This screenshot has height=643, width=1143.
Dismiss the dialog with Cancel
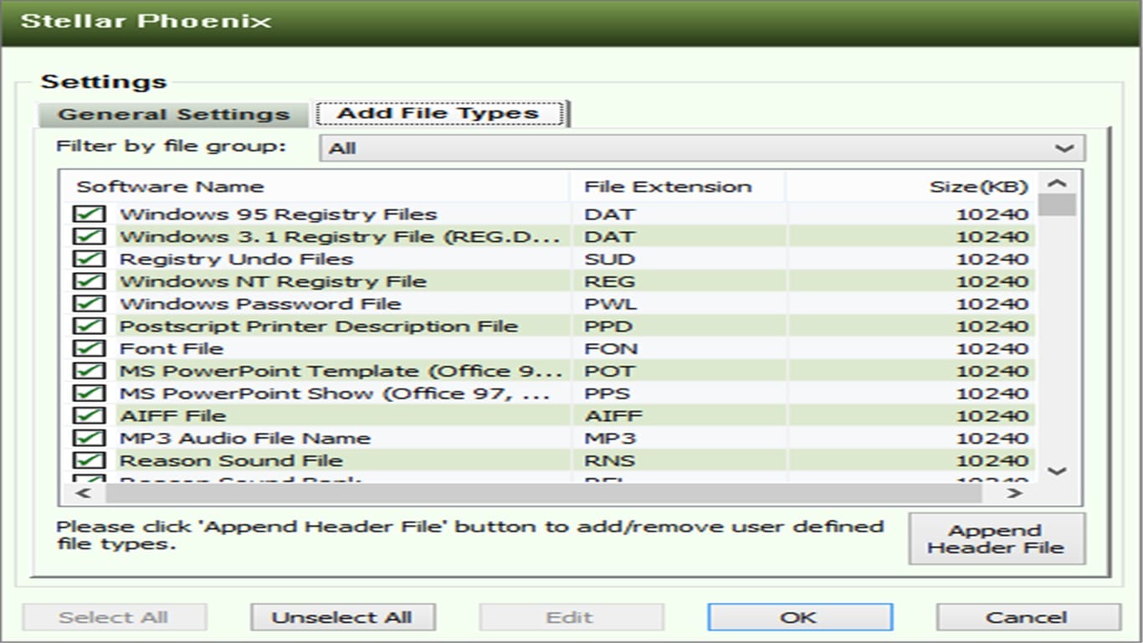click(1027, 617)
